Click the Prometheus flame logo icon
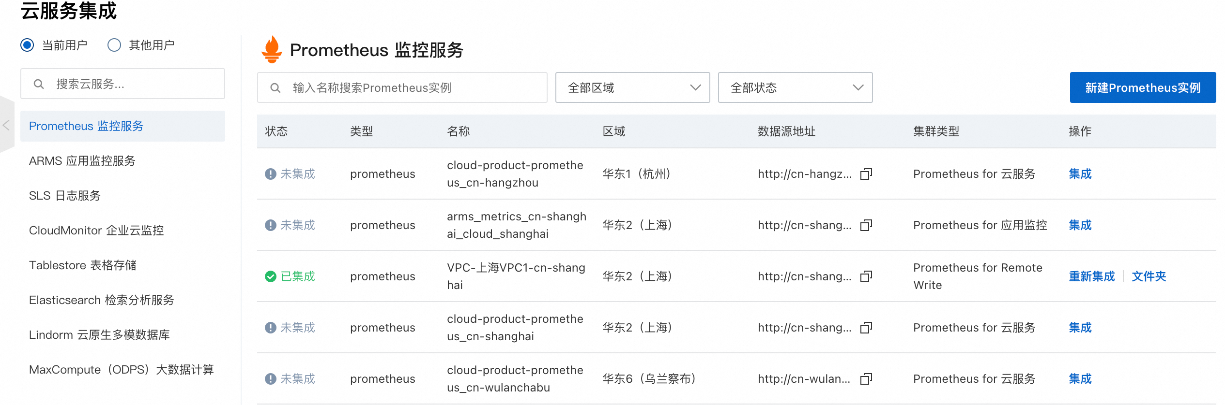 point(272,49)
